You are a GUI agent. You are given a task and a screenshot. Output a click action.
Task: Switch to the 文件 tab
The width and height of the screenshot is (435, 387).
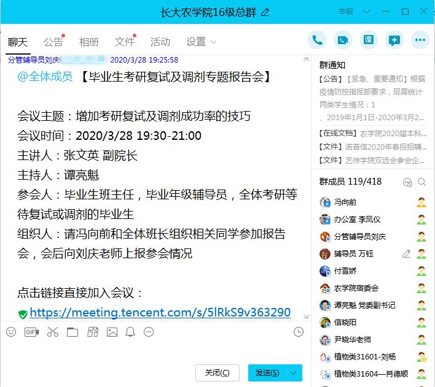[x=125, y=42]
